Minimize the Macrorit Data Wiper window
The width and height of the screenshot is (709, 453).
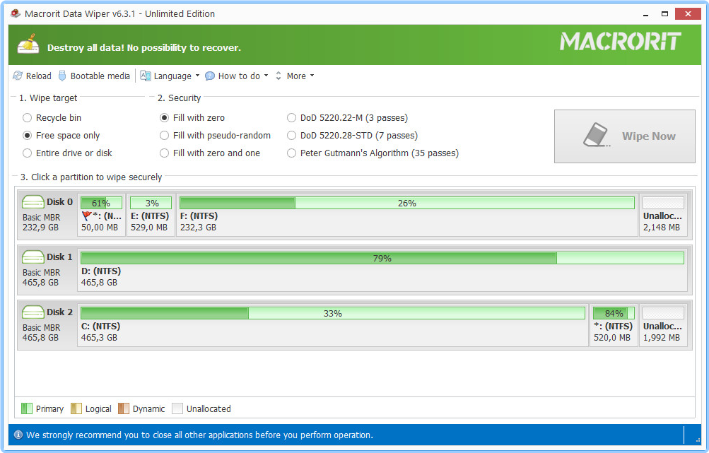645,14
